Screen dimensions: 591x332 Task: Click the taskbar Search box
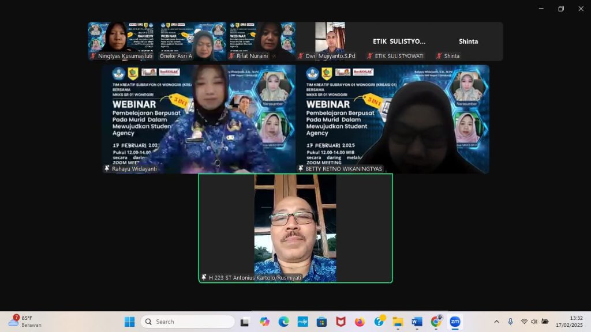[x=187, y=322]
